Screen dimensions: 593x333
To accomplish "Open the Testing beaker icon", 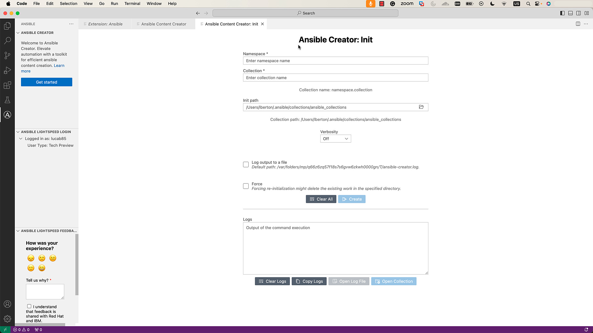I will (x=7, y=100).
